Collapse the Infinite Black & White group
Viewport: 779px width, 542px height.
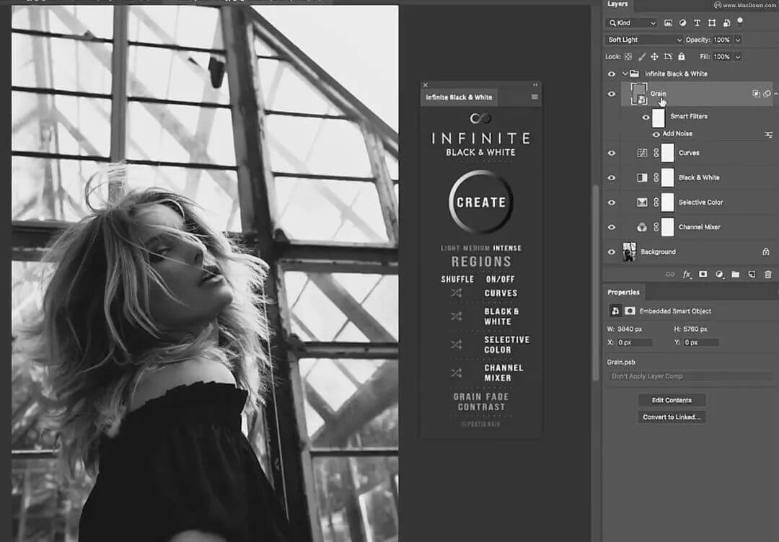625,74
